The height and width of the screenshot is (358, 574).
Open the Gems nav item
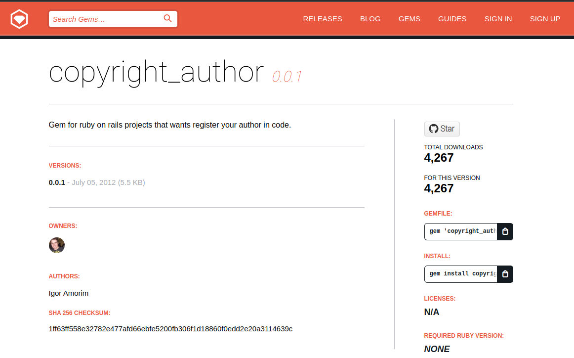[x=410, y=19]
